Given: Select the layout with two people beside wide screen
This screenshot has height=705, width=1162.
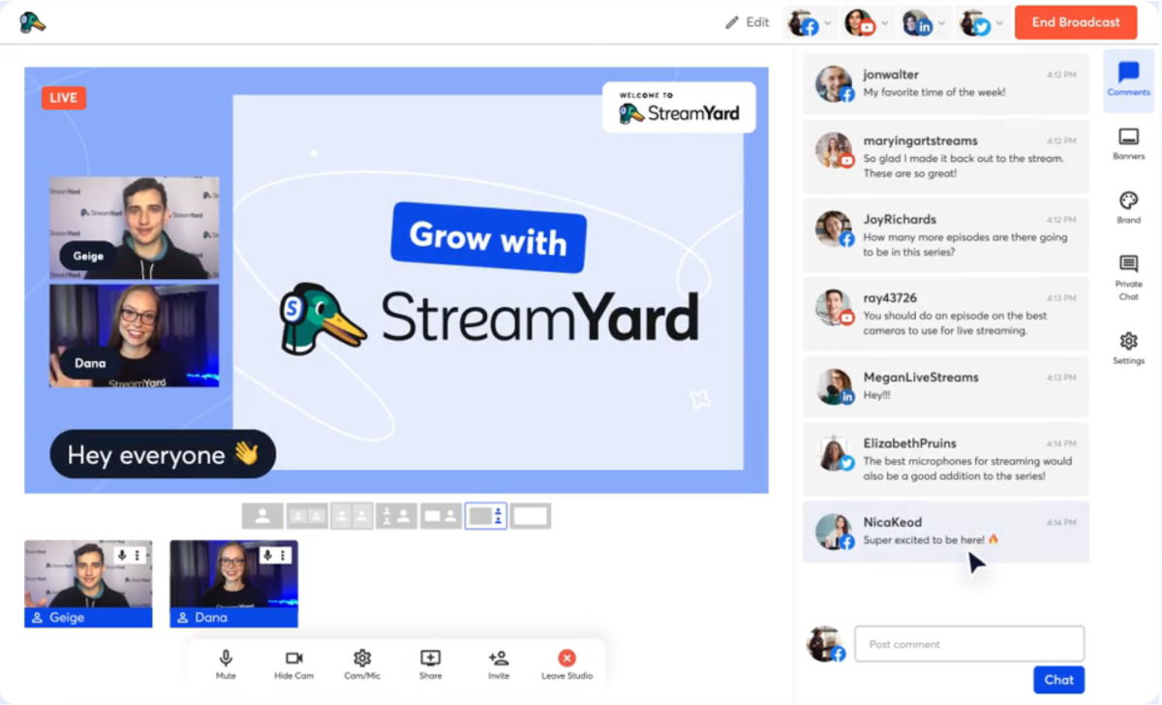Looking at the screenshot, I should coord(397,516).
